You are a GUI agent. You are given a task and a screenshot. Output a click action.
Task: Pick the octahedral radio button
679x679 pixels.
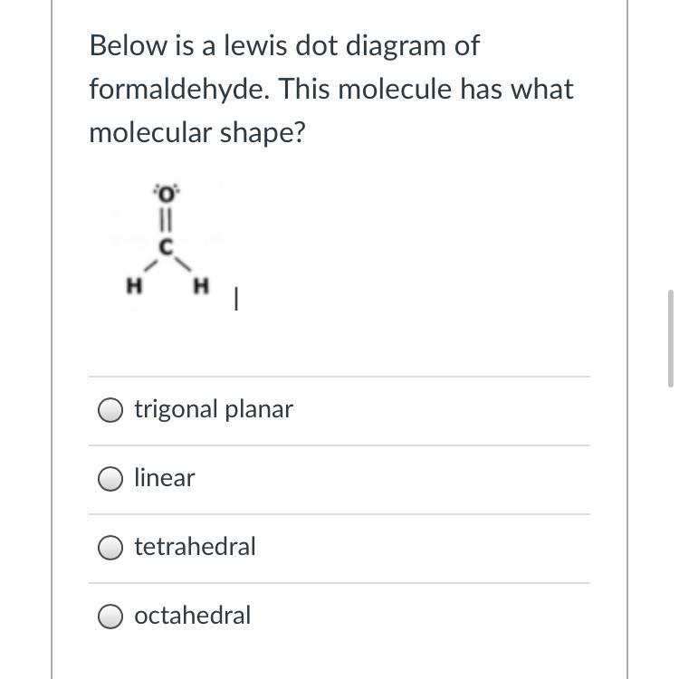click(110, 617)
